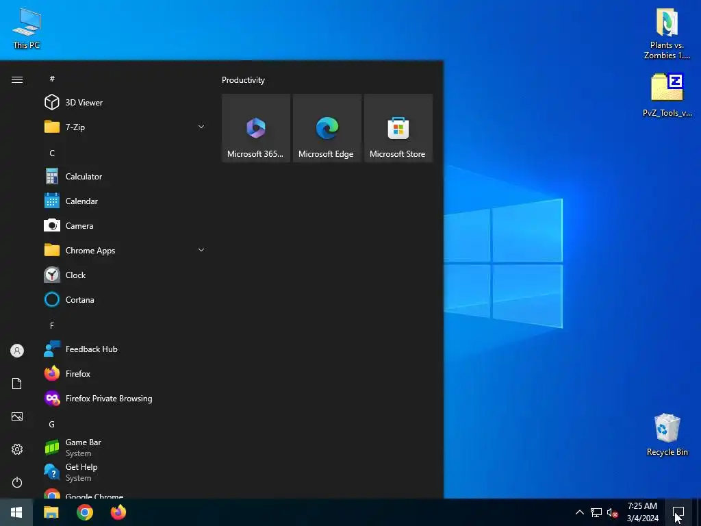Show hidden tray icons chevron
This screenshot has height=526, width=701.
point(579,512)
